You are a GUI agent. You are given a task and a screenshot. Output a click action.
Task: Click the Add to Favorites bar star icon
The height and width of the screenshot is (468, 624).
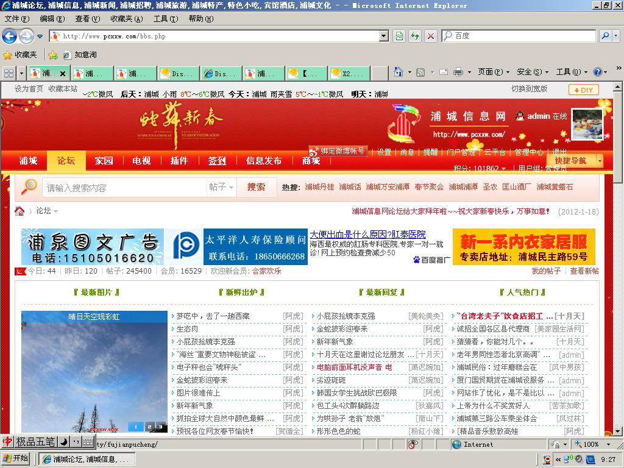[x=53, y=55]
